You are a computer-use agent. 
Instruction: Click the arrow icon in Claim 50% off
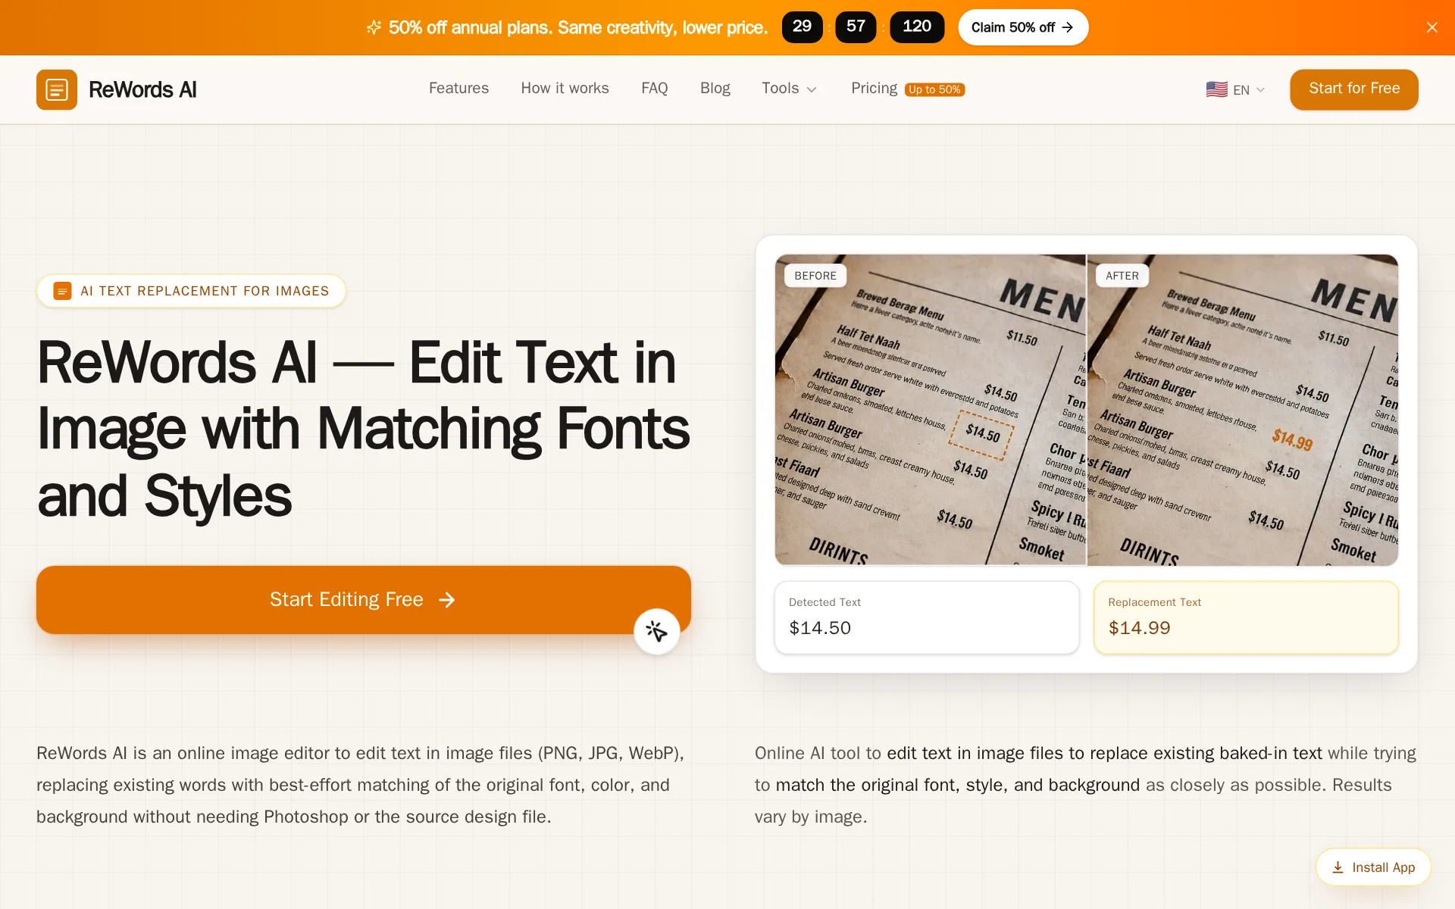point(1068,27)
